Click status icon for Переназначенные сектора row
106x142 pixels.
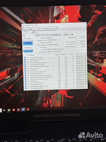pos(25,65)
